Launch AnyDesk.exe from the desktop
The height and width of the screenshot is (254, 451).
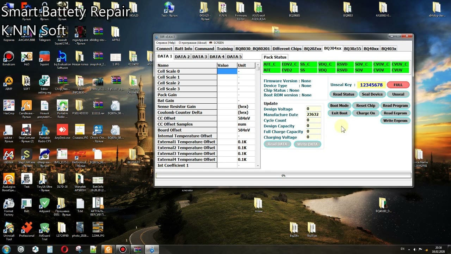(62, 132)
